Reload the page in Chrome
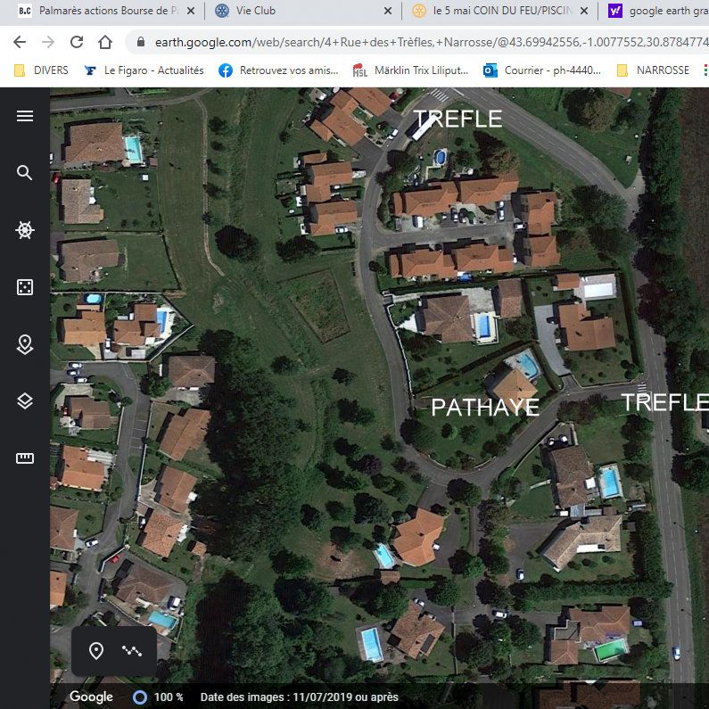The height and width of the screenshot is (709, 709). point(77,42)
